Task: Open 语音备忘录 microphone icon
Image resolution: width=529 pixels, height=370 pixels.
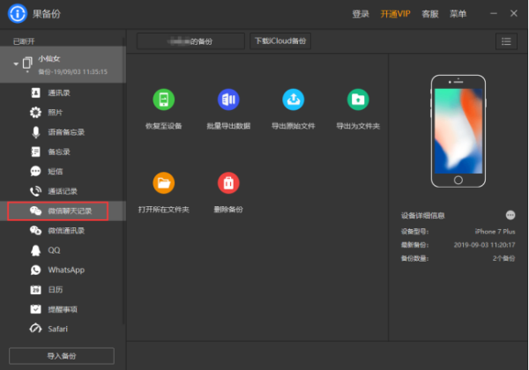Action: tap(35, 132)
